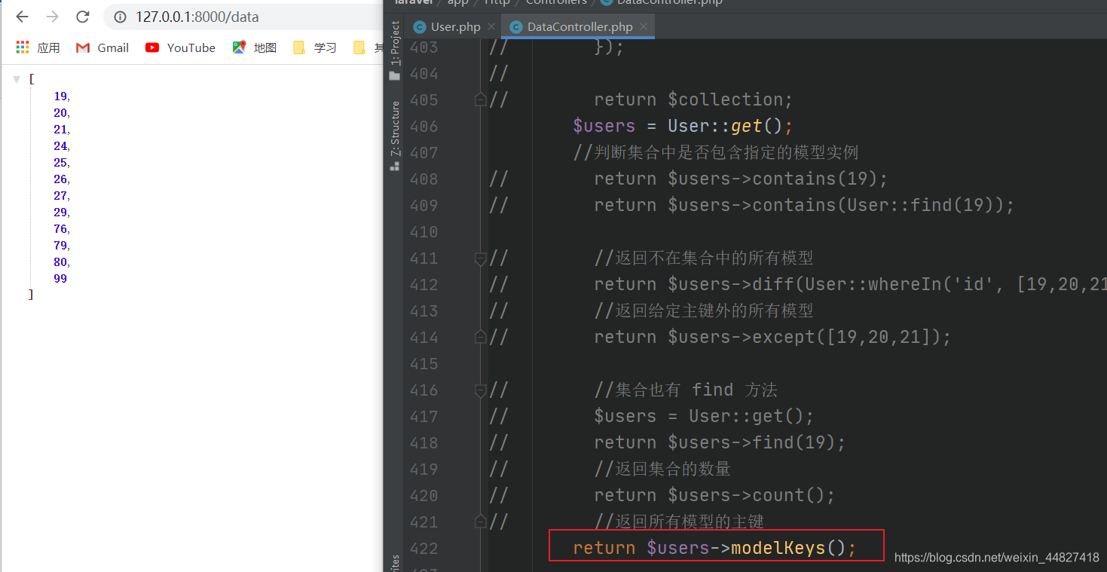
Task: Toggle fold marker at line 405
Action: coord(480,99)
